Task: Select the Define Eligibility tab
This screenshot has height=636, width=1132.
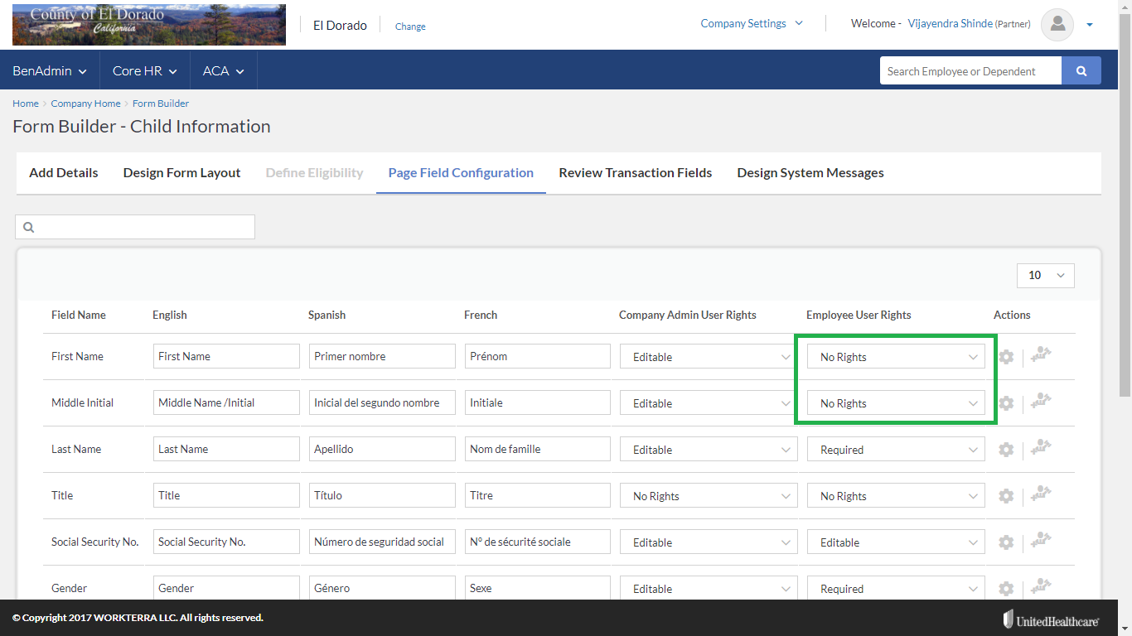Action: pos(314,172)
